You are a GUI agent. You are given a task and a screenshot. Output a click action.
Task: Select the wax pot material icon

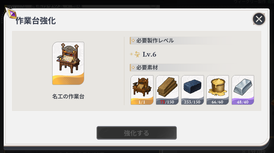[x=217, y=90]
